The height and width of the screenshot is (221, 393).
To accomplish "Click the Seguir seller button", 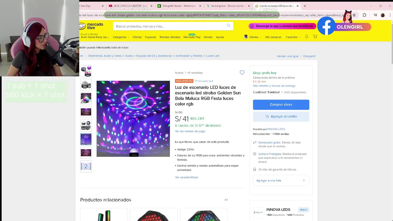I will tap(304, 209).
